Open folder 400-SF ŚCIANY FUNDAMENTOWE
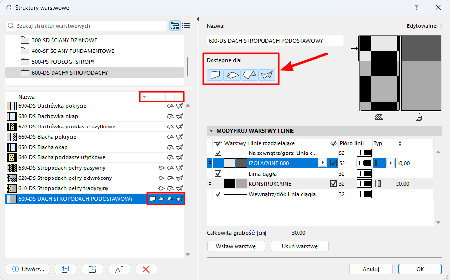 click(x=67, y=51)
